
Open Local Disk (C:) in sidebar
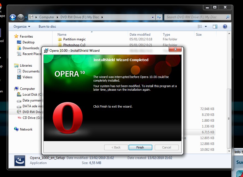tap(32, 95)
